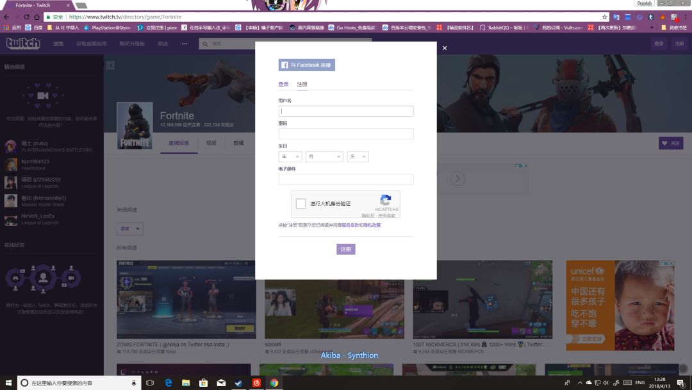
Task: Open 获取桌面应用 in Twitch navigation
Action: click(x=92, y=44)
